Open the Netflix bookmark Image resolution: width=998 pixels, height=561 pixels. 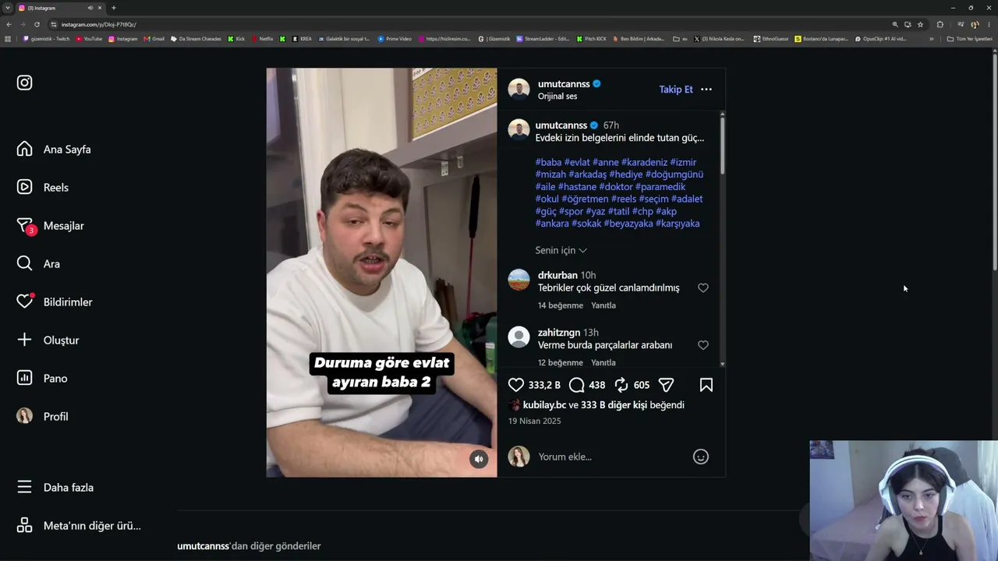coord(263,39)
